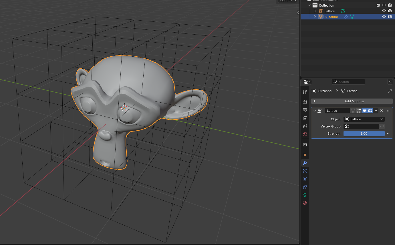
Task: Open the View Layer properties tab
Action: [x=305, y=118]
